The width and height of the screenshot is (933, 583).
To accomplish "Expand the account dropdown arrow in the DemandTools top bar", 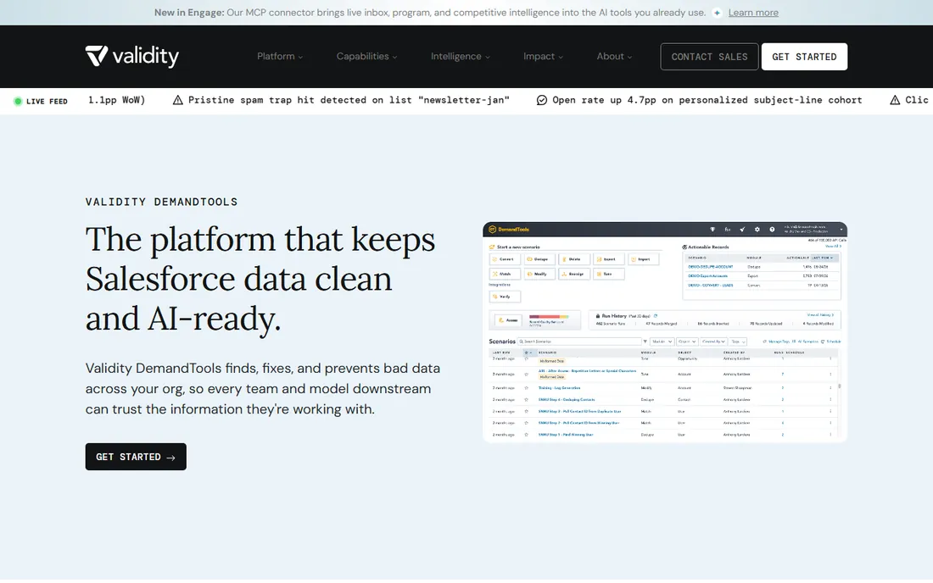I will [841, 230].
